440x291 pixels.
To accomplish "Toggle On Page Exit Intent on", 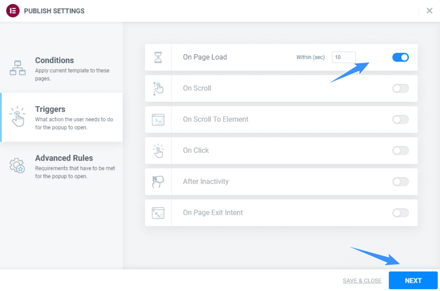I will pos(400,213).
